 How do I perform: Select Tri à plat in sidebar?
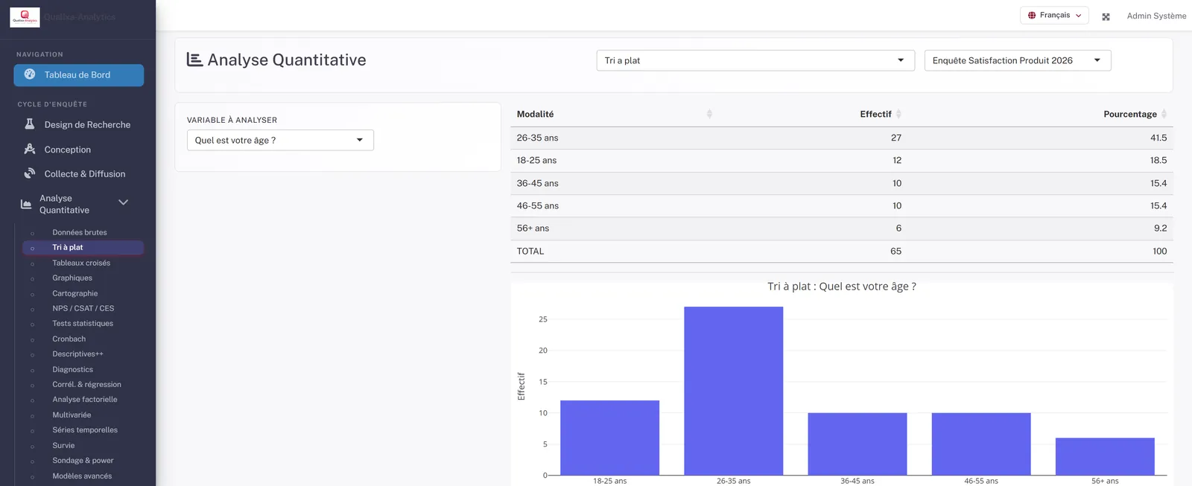point(83,247)
